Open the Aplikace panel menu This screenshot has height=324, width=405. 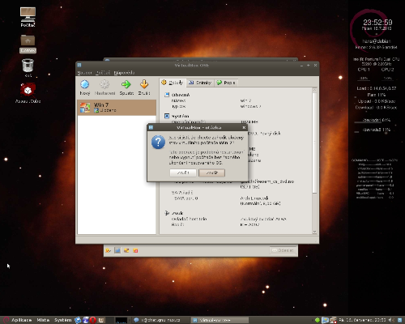pos(21,320)
